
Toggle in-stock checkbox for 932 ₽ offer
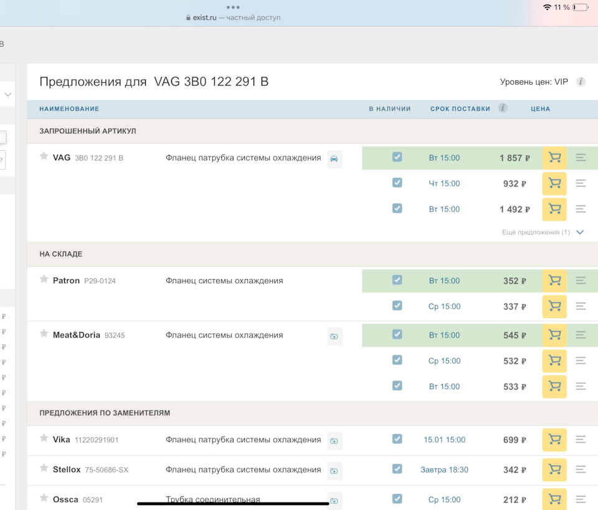pos(397,182)
